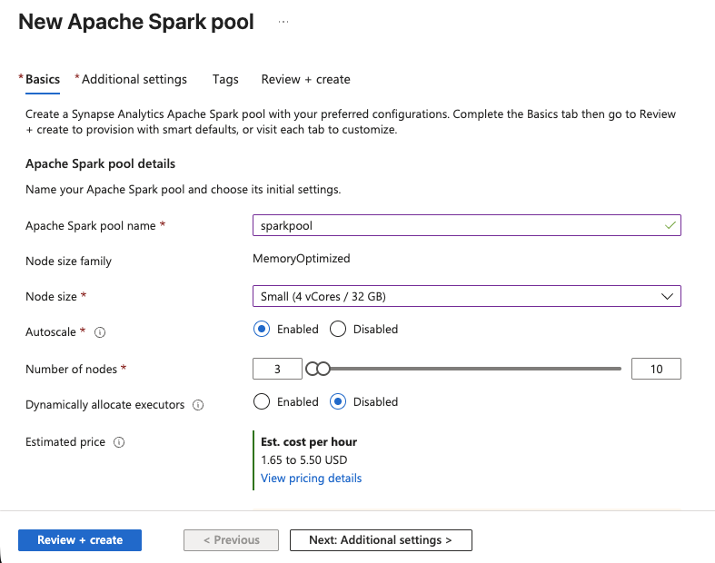Click the Node size family label
This screenshot has width=715, height=563.
click(x=68, y=262)
